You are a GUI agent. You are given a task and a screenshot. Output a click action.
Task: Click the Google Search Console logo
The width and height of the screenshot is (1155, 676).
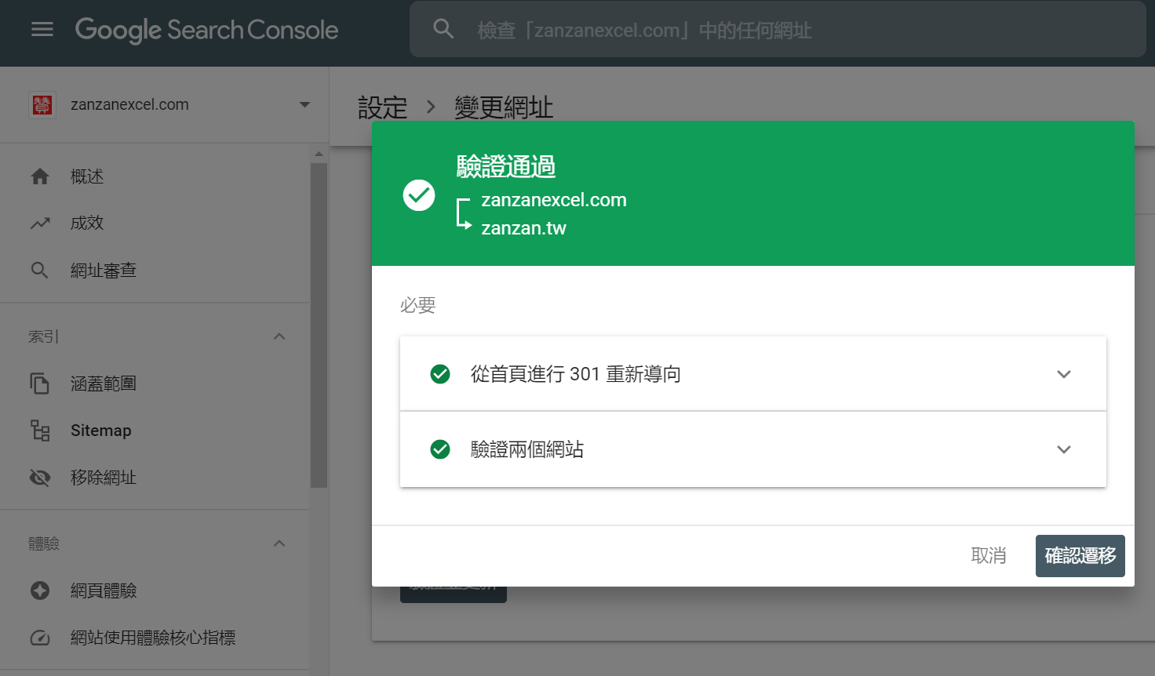coord(206,30)
